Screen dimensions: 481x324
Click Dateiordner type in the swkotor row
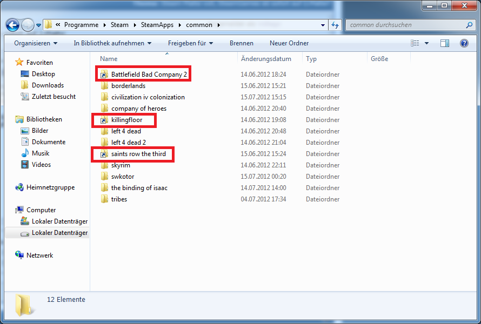pyautogui.click(x=323, y=177)
